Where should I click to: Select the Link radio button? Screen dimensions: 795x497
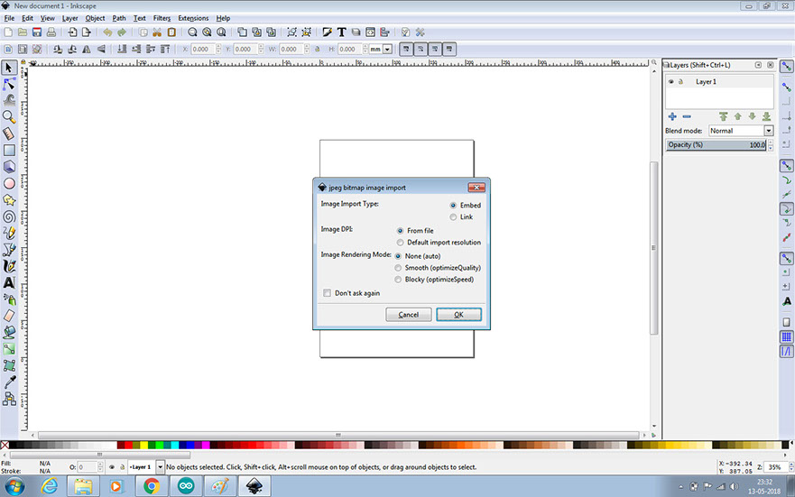coord(453,216)
